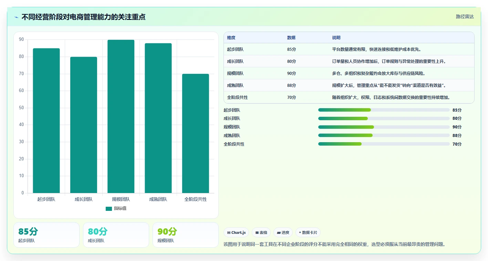488x261 pixels.
Task: Click the 规模团队 progress bar
Action: (x=384, y=127)
